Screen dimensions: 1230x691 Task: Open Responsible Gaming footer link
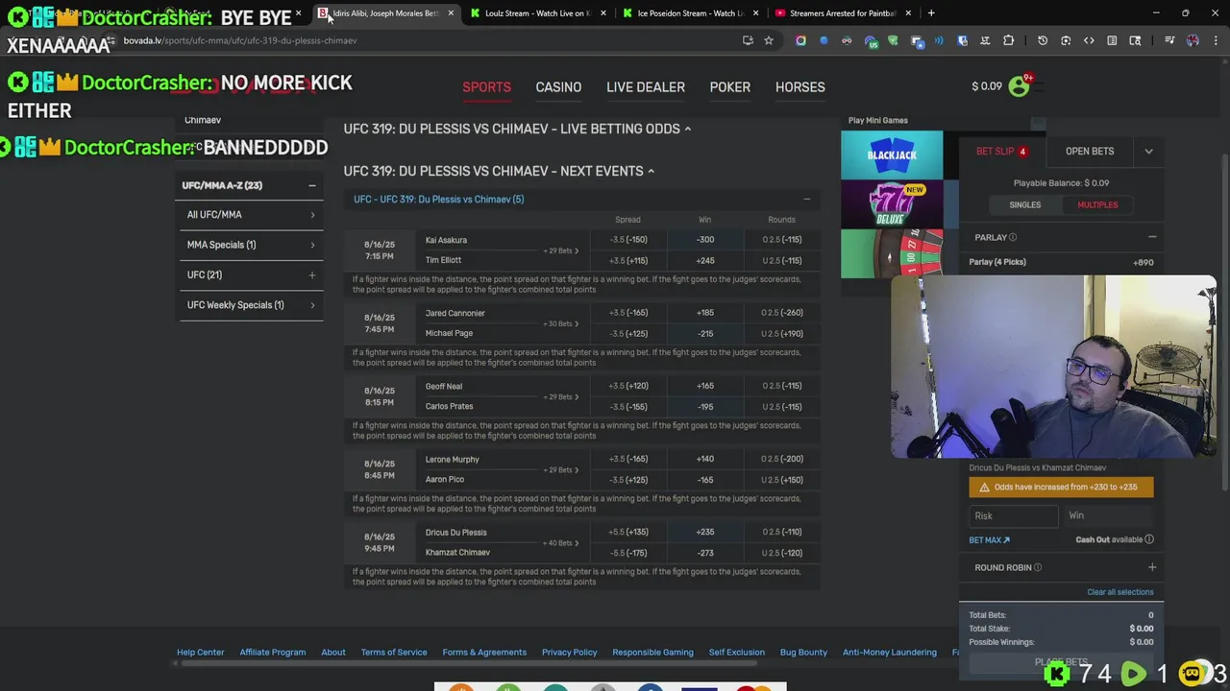[652, 653]
